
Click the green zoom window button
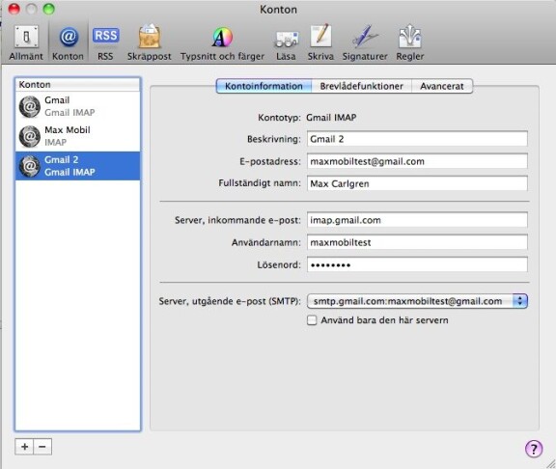tap(49, 9)
